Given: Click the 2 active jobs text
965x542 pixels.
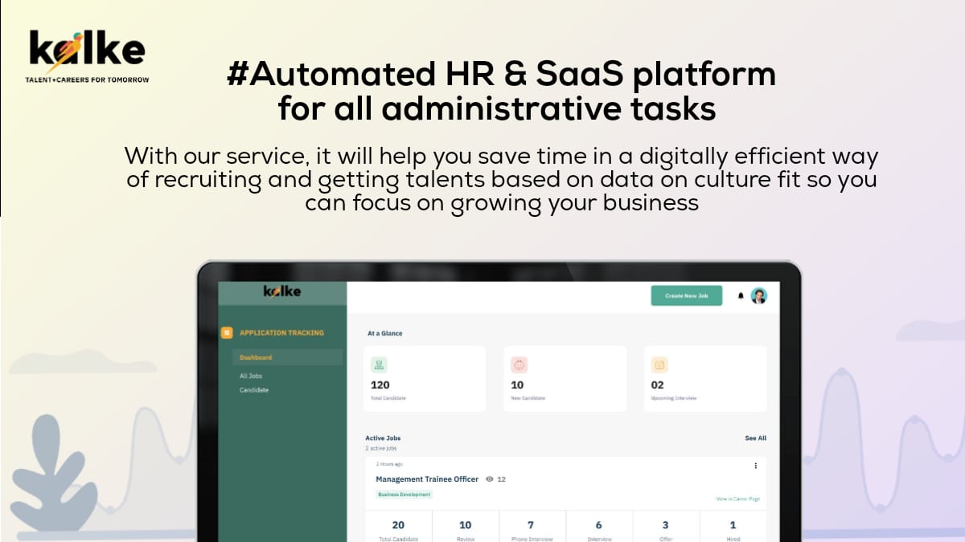Looking at the screenshot, I should [380, 448].
